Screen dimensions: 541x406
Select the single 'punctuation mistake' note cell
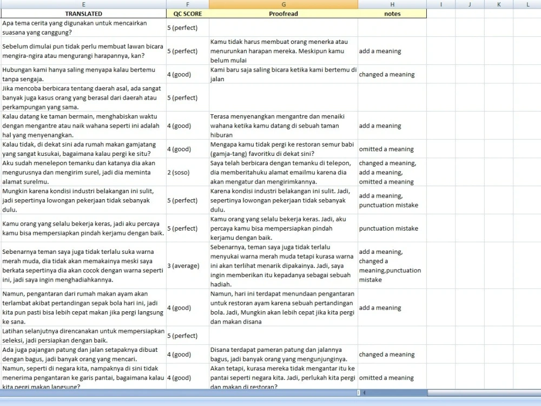coord(392,228)
